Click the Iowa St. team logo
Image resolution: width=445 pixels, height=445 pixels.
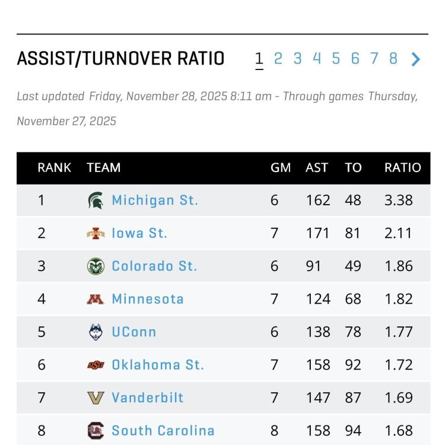(x=95, y=233)
